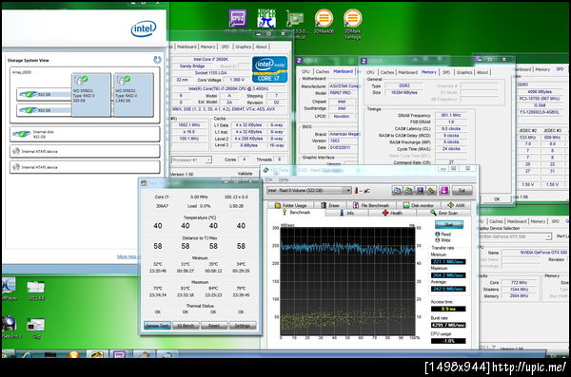Click the OK button in CPU-Z memory window
Viewport: 571px width, 377px height.
pyautogui.click(x=497, y=198)
